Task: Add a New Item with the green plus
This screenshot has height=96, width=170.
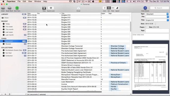Action: 17,8
